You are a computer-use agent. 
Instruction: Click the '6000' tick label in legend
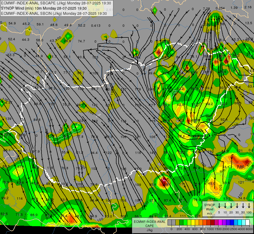249,229
